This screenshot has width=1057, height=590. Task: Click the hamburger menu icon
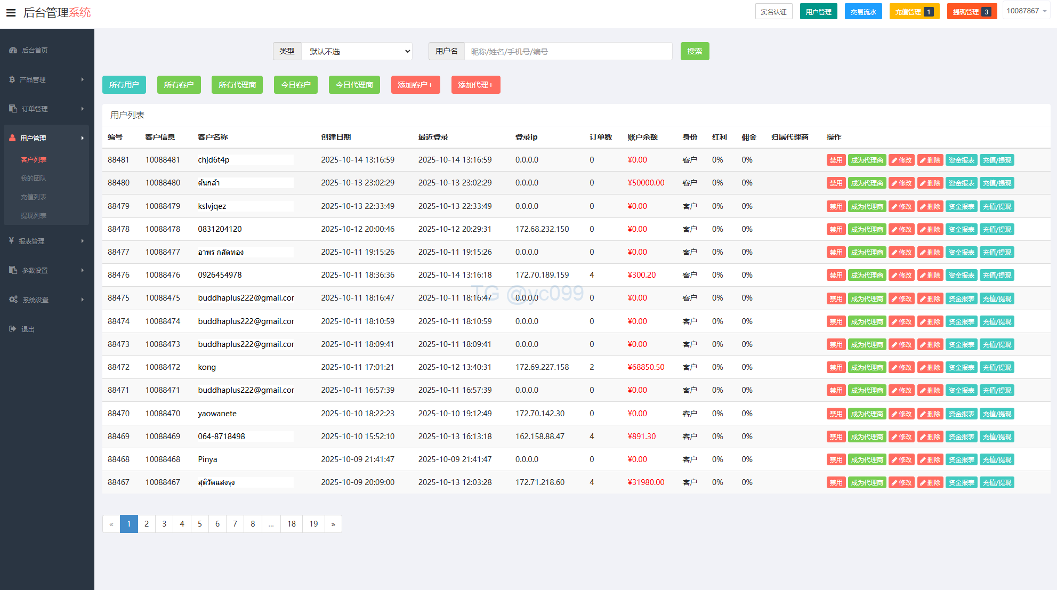pos(11,12)
